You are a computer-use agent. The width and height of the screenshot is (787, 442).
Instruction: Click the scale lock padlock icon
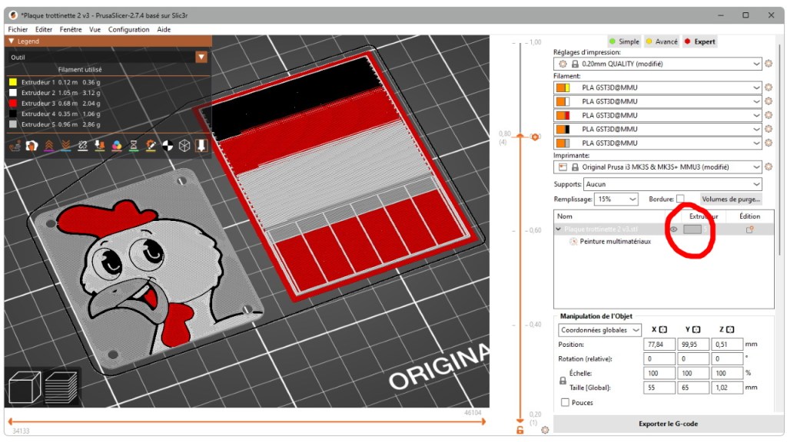[563, 381]
